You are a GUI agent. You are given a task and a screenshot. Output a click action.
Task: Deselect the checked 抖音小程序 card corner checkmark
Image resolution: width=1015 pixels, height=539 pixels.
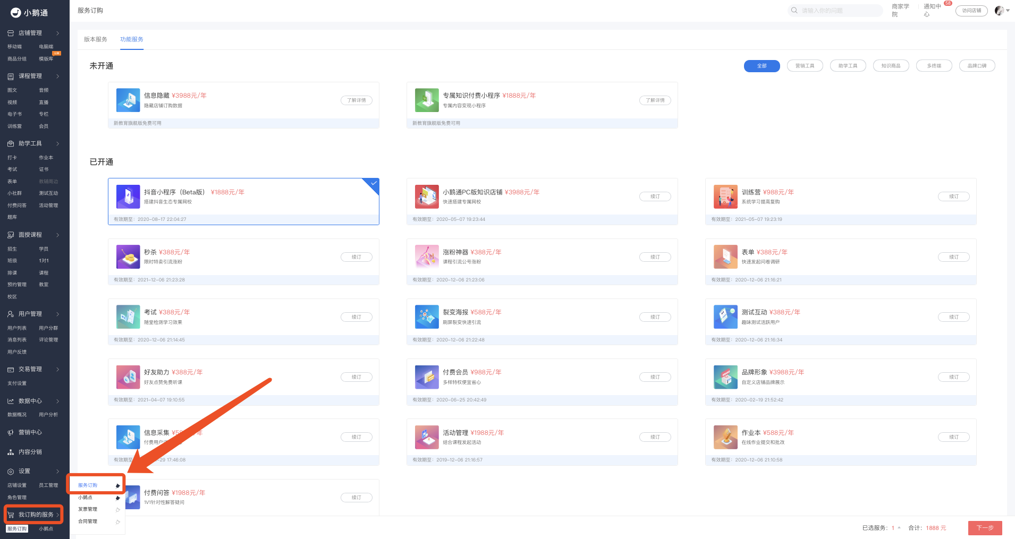click(x=374, y=184)
